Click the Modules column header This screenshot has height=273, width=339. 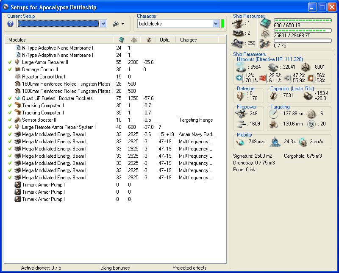(59, 40)
